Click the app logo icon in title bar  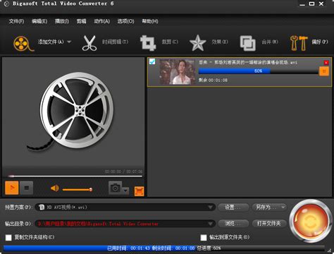(x=6, y=4)
